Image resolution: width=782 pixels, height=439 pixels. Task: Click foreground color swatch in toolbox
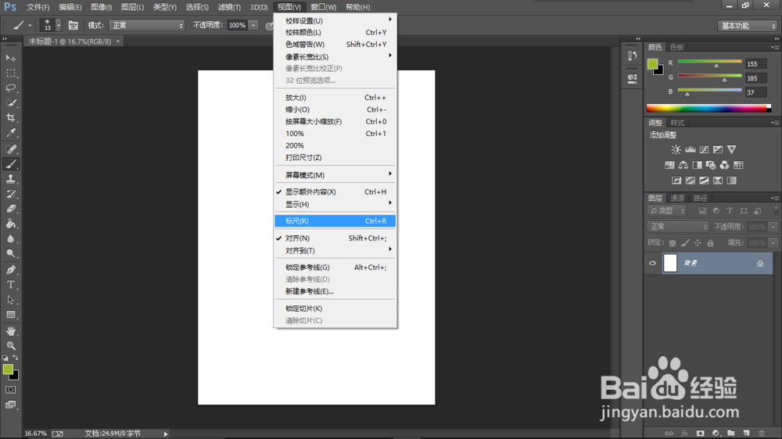(8, 369)
